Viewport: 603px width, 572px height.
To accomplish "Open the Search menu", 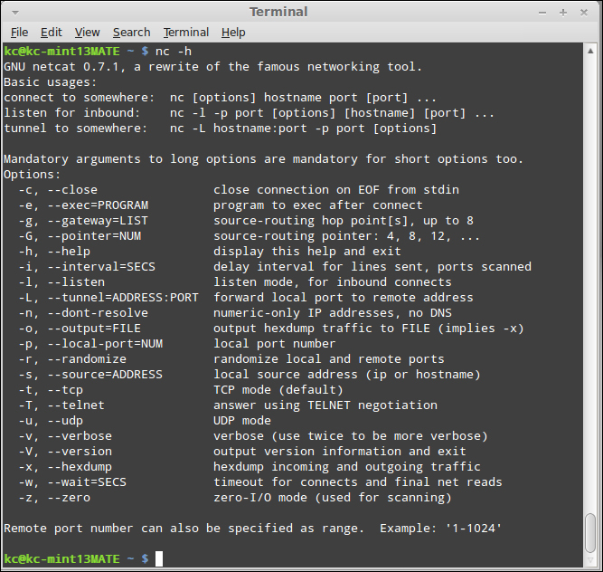I will pos(131,33).
